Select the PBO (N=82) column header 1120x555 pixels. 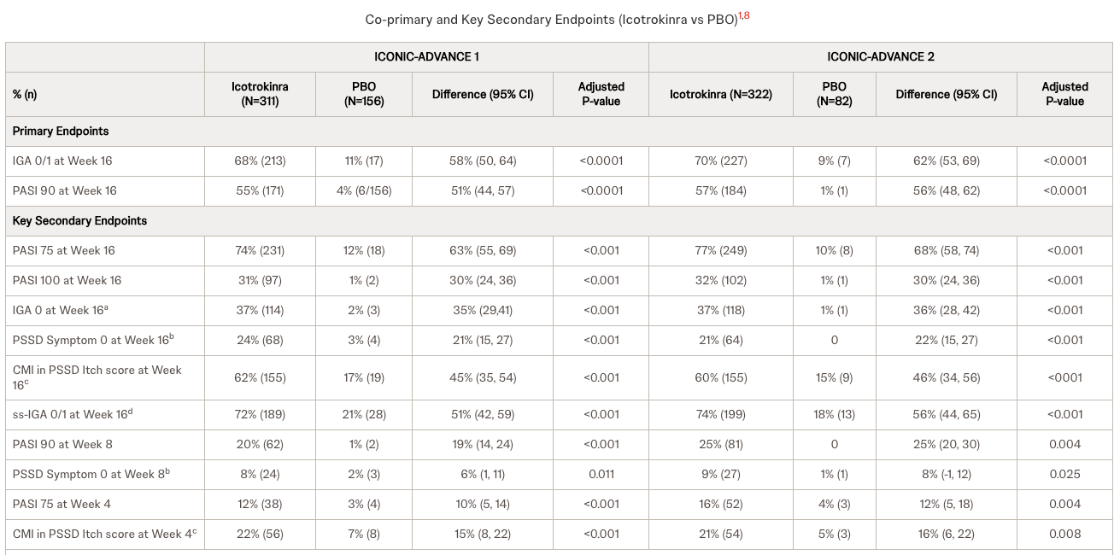[x=834, y=94]
